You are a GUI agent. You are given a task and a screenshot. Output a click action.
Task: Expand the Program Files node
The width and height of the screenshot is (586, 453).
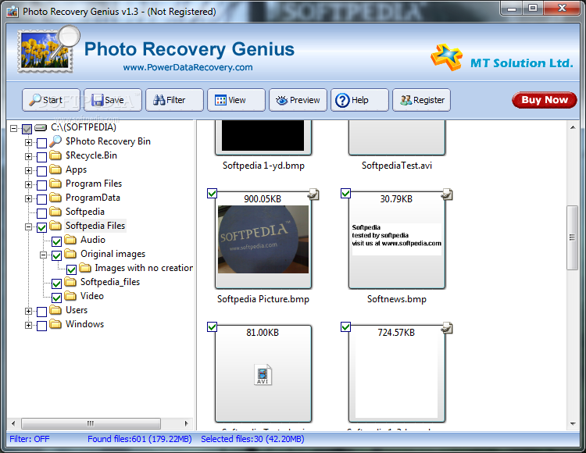point(28,184)
